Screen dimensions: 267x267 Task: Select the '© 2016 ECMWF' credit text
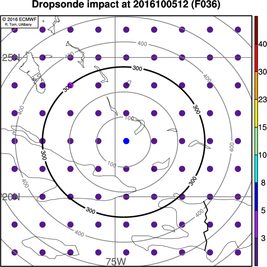tap(19, 19)
